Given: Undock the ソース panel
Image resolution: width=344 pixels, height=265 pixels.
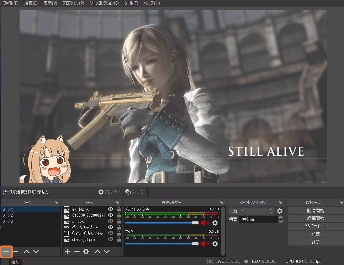Looking at the screenshot, I should point(118,202).
